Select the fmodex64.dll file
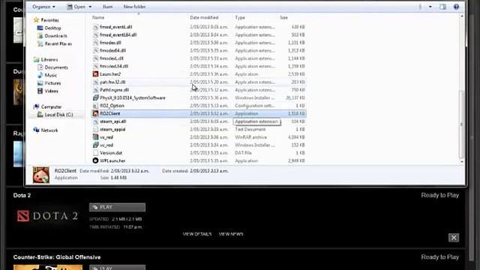The width and height of the screenshot is (480, 270). [x=112, y=50]
